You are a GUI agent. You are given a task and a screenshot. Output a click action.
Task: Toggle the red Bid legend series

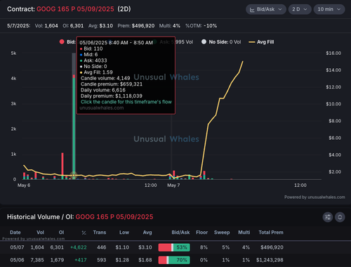point(67,42)
